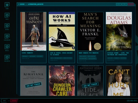Select the PSYCHOLOGY tag
The height and width of the screenshot is (103, 138).
tap(83, 58)
